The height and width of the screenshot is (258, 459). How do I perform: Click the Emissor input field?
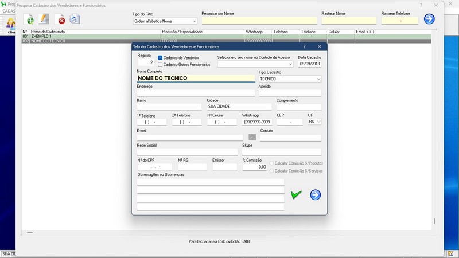click(x=225, y=167)
